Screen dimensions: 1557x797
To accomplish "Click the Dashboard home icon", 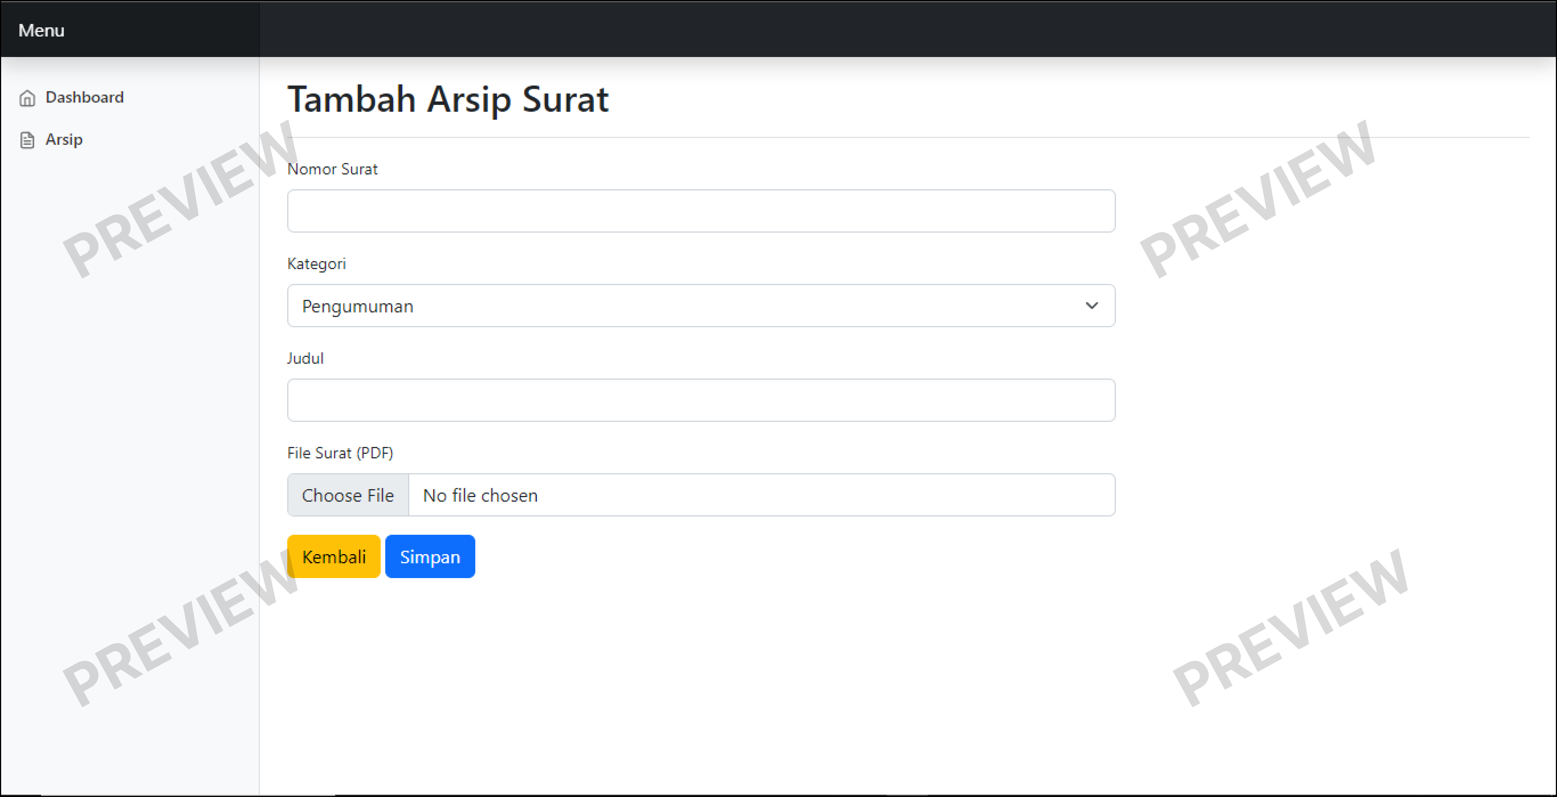I will click(x=27, y=98).
